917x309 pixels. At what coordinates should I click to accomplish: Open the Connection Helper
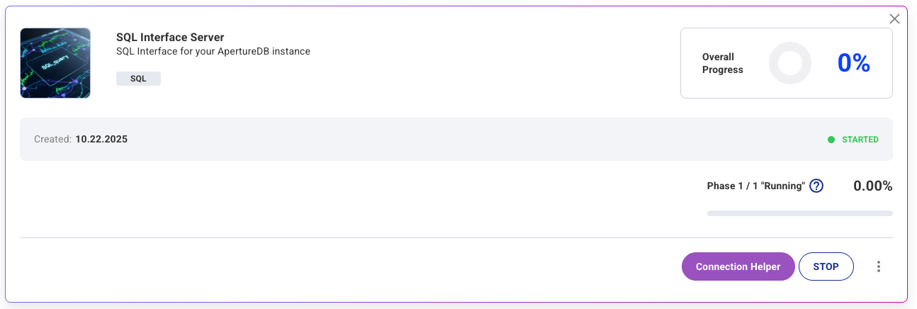pos(738,266)
